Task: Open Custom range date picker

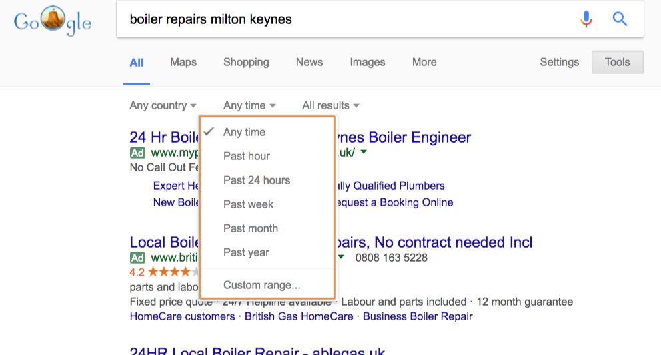Action: click(262, 285)
